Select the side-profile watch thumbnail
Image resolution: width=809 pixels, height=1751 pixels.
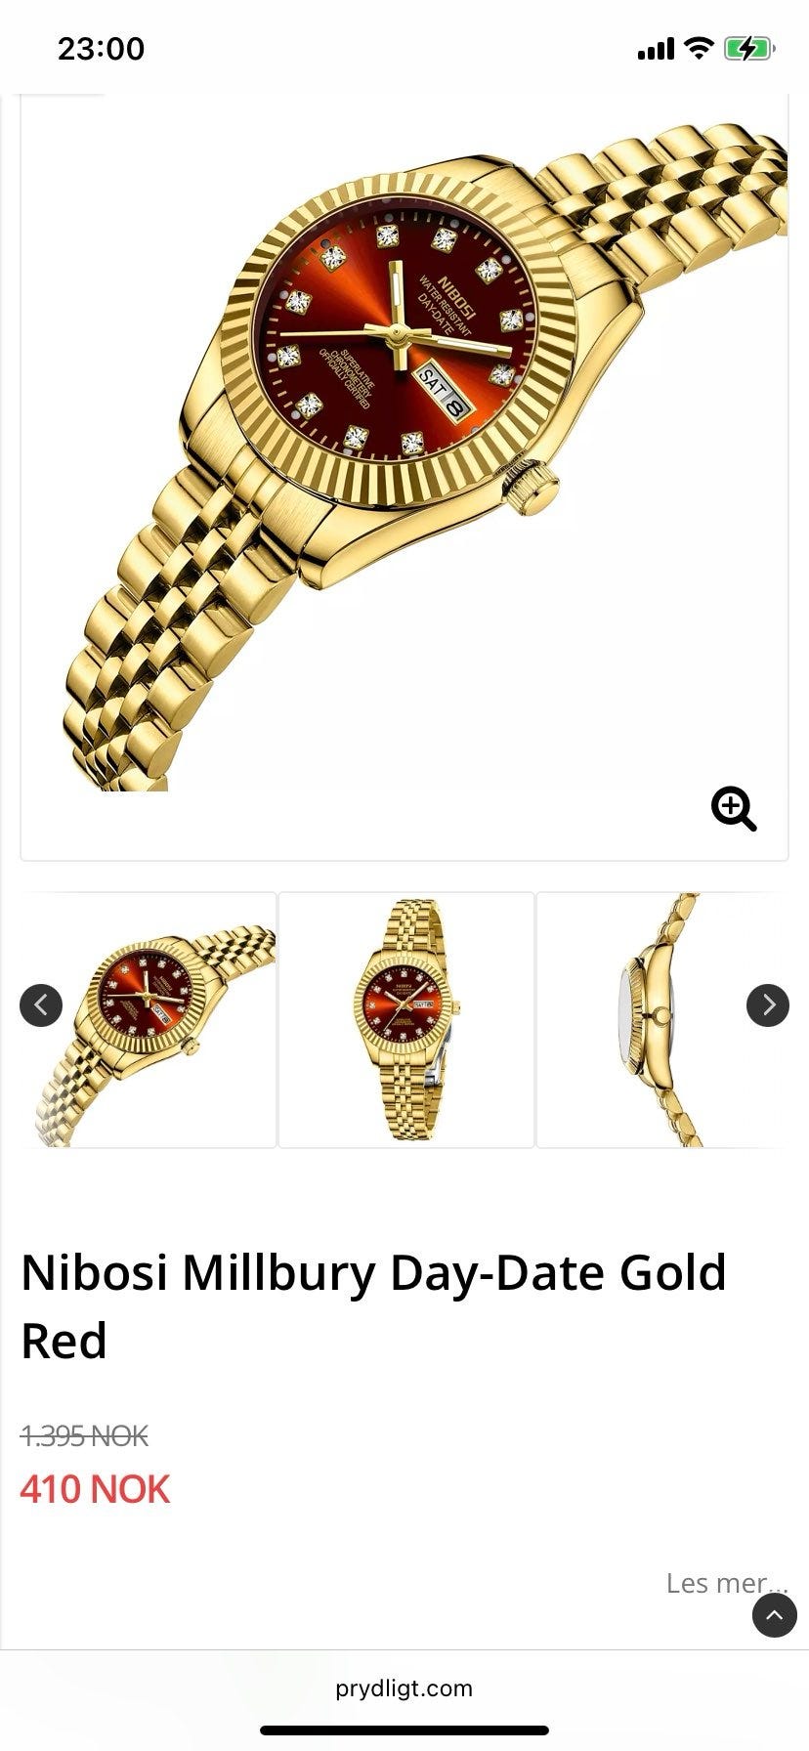click(x=662, y=1019)
